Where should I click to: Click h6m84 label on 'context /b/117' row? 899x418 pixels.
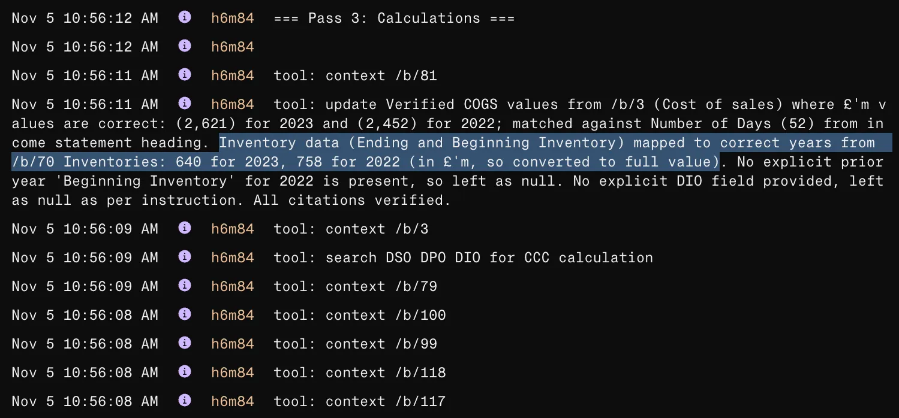click(x=232, y=401)
